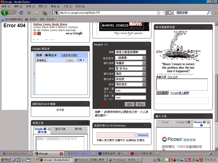Open the most visited bookmarks folder

coord(12,20)
